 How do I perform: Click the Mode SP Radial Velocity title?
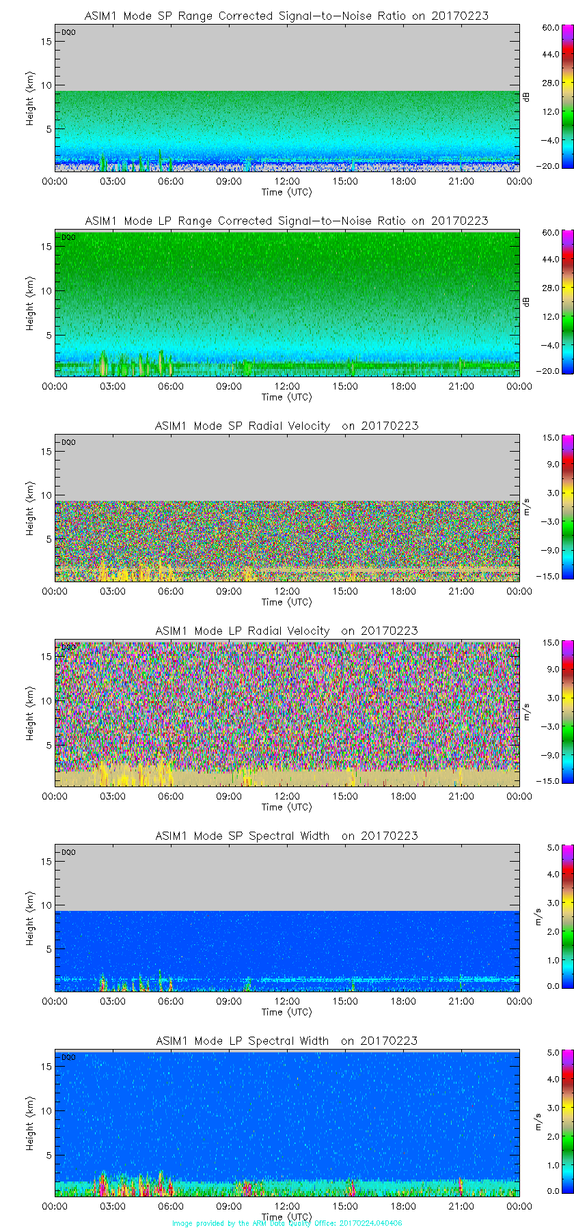(286, 426)
